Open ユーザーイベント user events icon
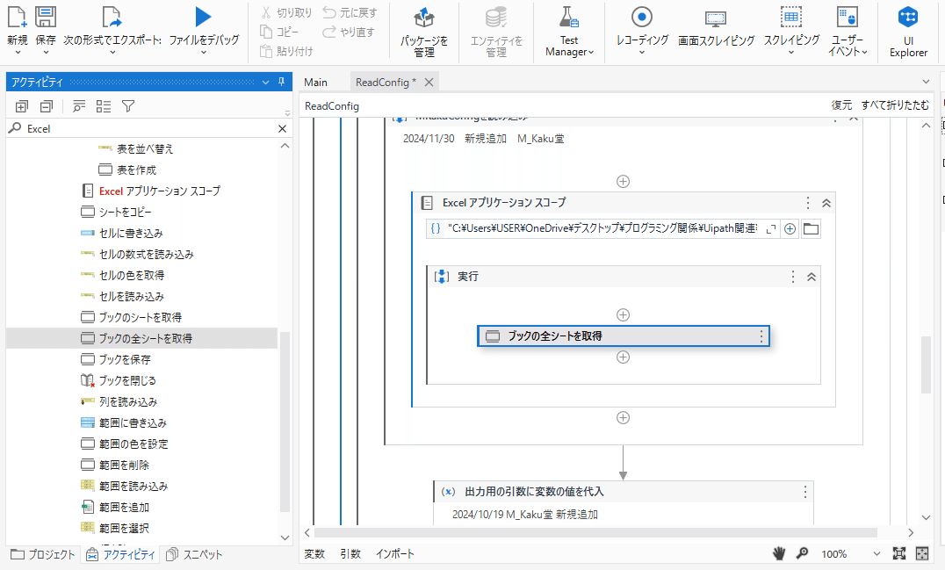 [848, 17]
